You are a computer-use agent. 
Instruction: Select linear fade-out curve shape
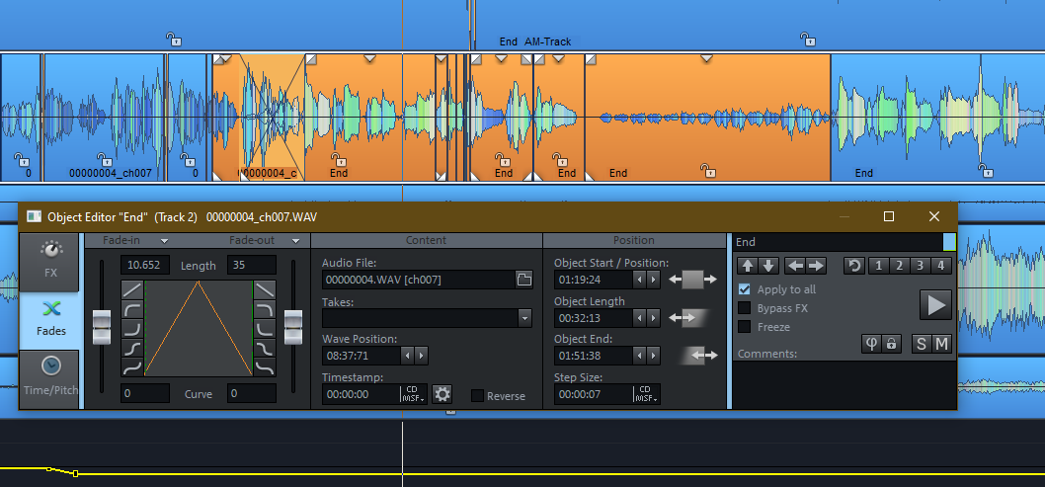click(266, 289)
